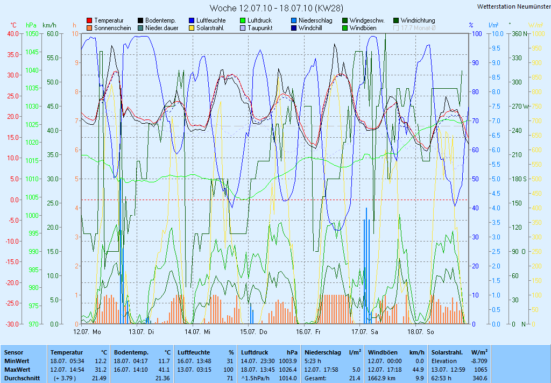551x383 pixels.
Task: Click the Sensor column header
Action: coord(13,352)
